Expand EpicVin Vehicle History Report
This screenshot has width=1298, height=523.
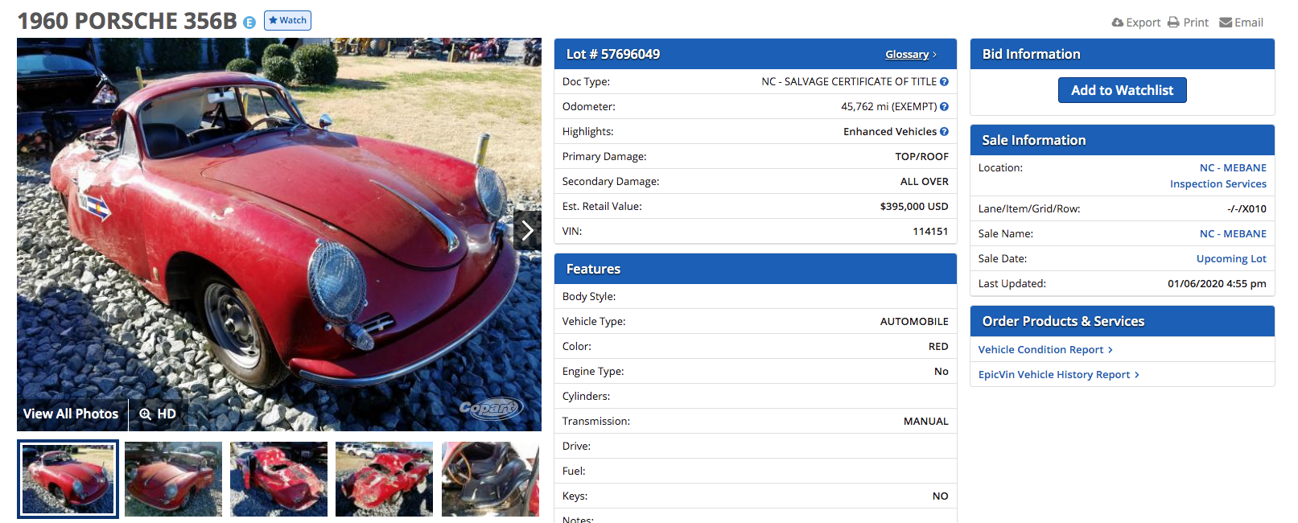click(1058, 374)
